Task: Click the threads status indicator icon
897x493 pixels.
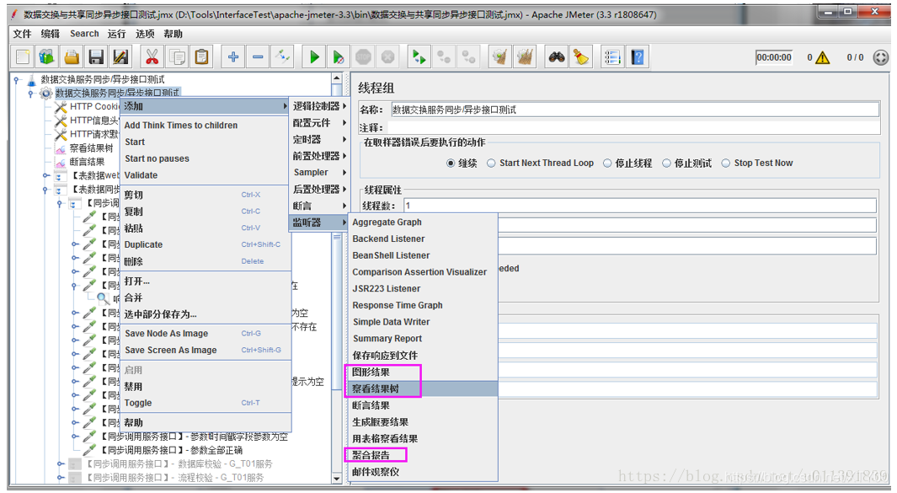Action: coord(881,57)
